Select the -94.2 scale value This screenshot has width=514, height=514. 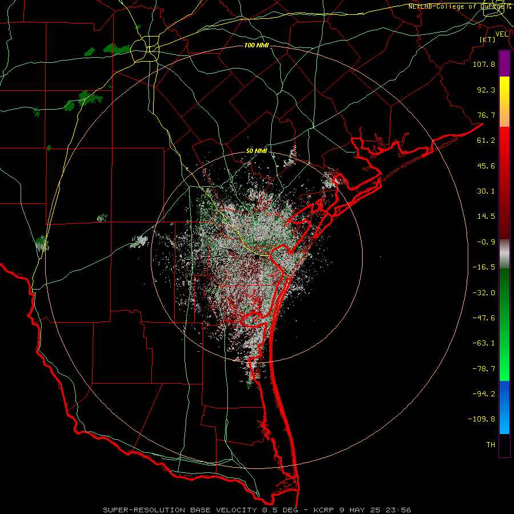click(484, 393)
